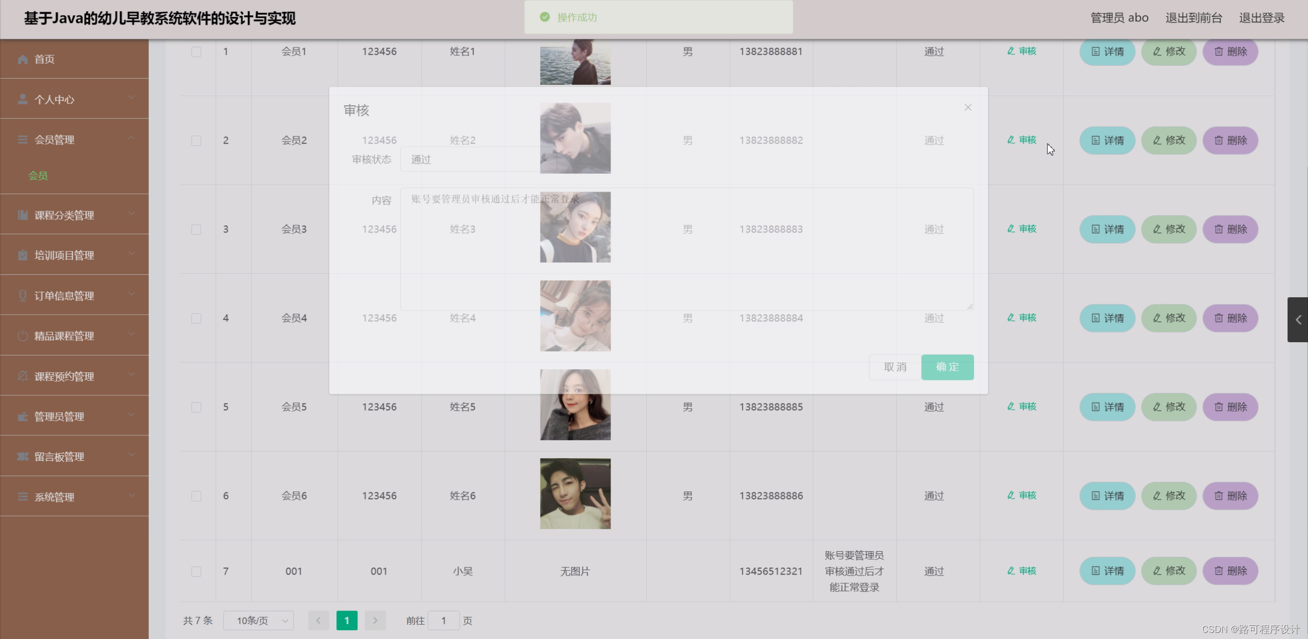Click the 确定 confirm button
Screen dimensions: 1308x639
(947, 367)
